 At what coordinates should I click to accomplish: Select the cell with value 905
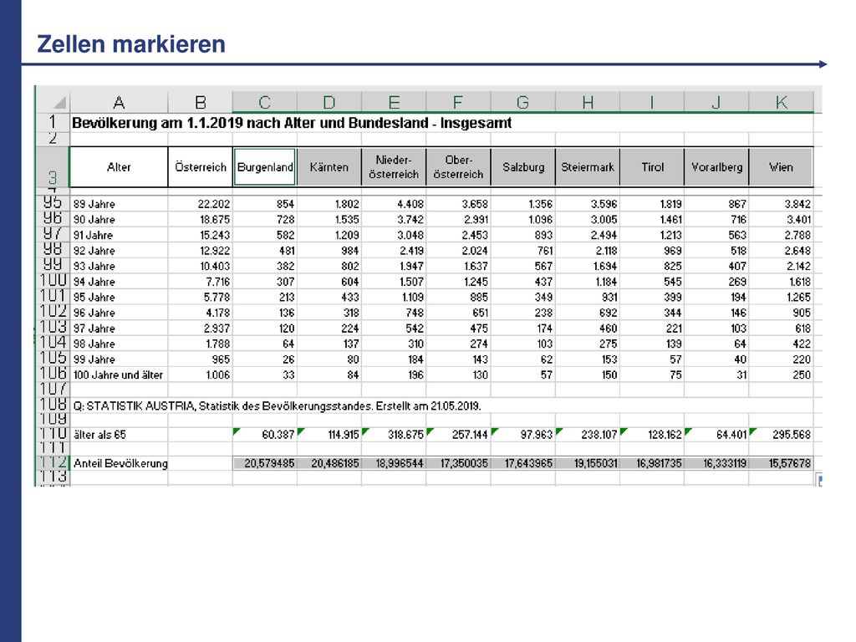point(782,313)
